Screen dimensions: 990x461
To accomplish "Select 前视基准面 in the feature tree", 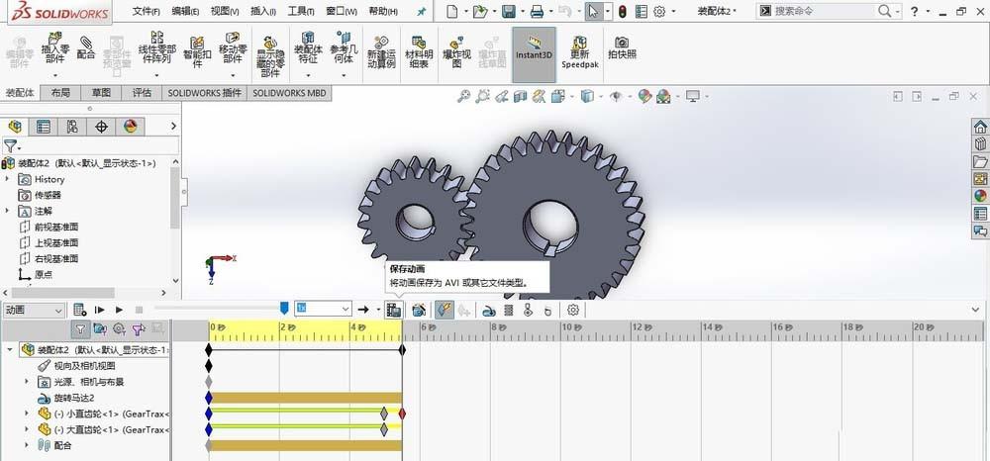I will 56,227.
